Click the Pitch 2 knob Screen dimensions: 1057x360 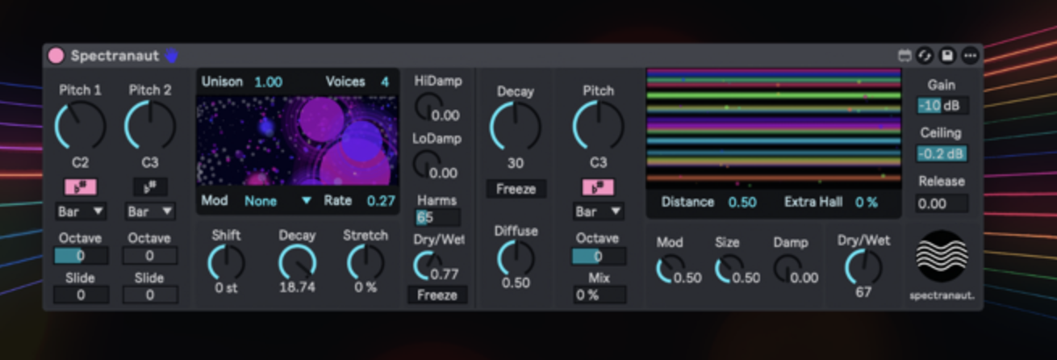click(x=150, y=126)
